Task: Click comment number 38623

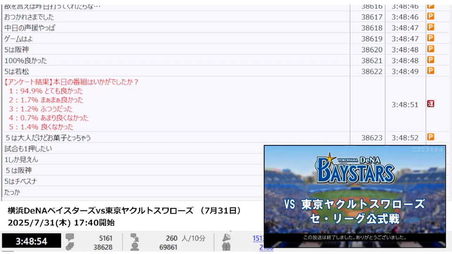Action: point(371,138)
